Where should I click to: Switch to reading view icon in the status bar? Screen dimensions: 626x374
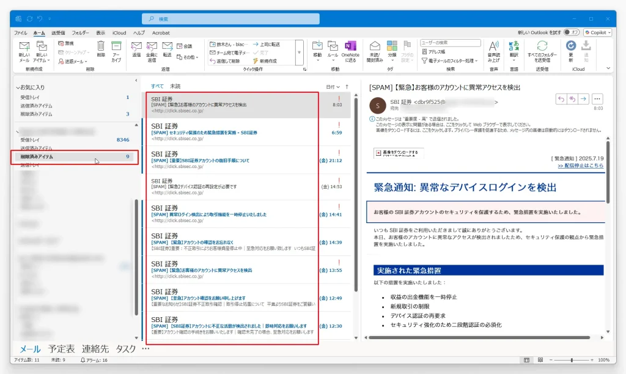(x=540, y=360)
